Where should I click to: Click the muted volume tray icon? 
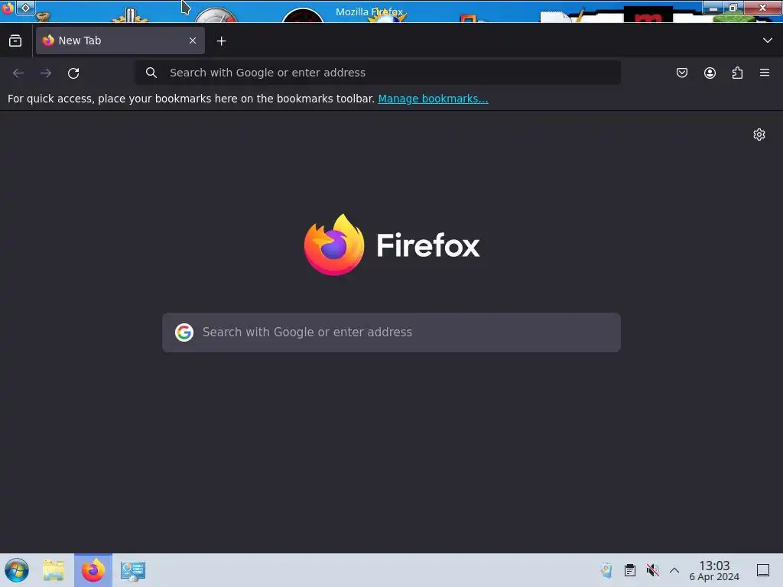pyautogui.click(x=652, y=570)
